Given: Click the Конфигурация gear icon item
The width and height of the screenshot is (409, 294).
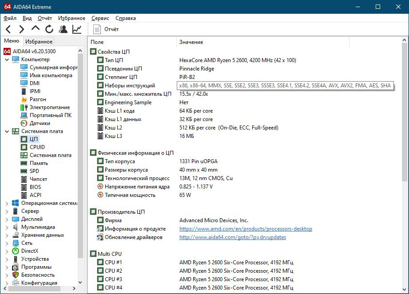Looking at the screenshot, I should tap(16, 283).
